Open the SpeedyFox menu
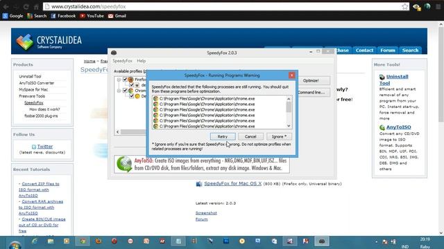 (x=122, y=61)
